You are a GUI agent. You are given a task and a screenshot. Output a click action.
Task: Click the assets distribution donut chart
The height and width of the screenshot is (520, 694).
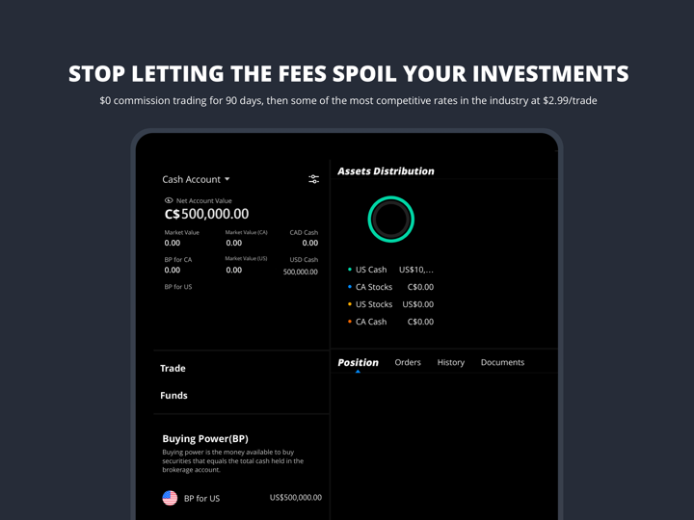[390, 220]
